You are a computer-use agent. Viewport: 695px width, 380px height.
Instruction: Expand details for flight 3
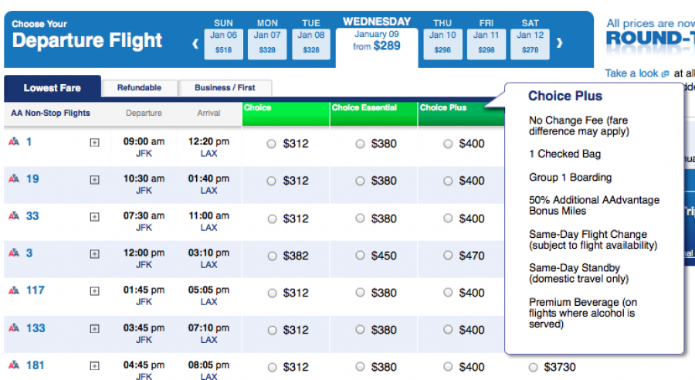(94, 254)
